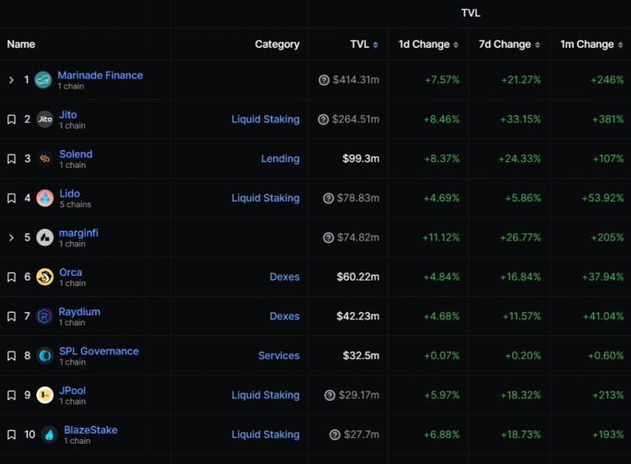Bookmark the JPool row
Viewport: 631px width, 464px height.
(x=12, y=395)
